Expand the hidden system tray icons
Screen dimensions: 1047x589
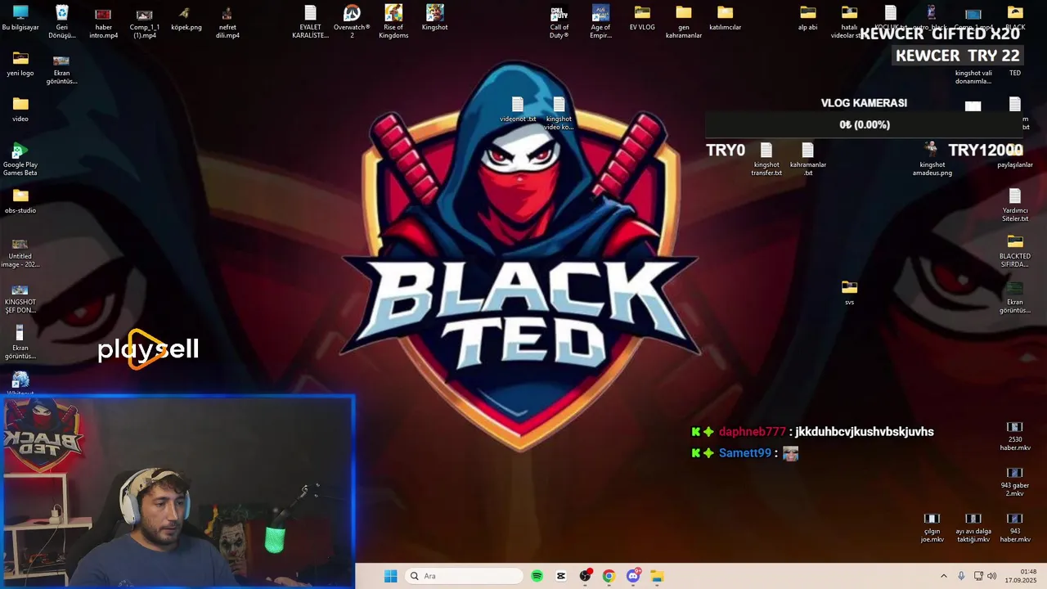click(943, 576)
